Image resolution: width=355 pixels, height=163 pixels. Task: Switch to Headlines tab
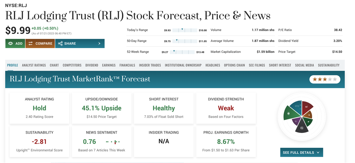[213, 65]
